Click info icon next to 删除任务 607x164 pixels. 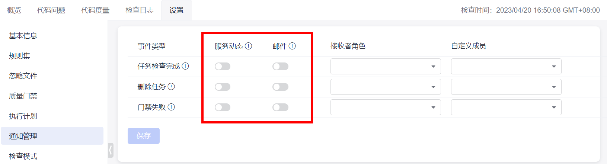pos(171,87)
